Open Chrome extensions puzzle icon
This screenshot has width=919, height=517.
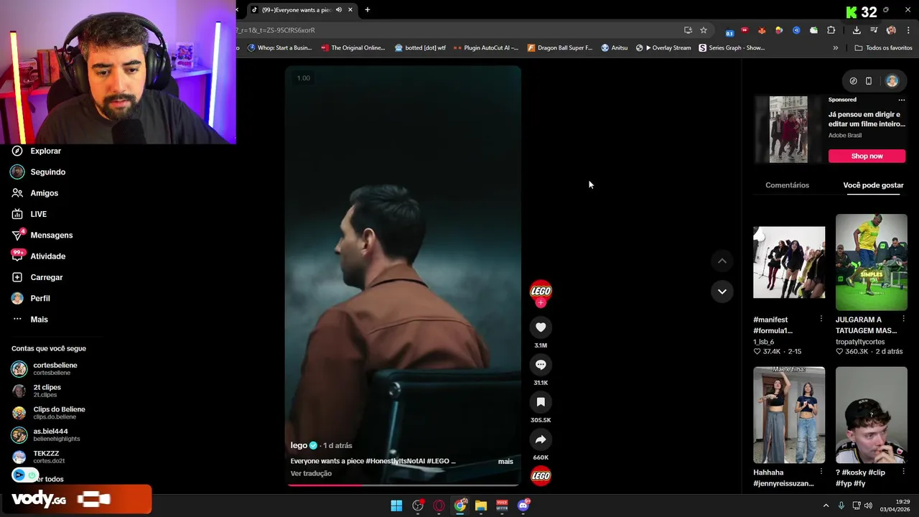(x=831, y=30)
